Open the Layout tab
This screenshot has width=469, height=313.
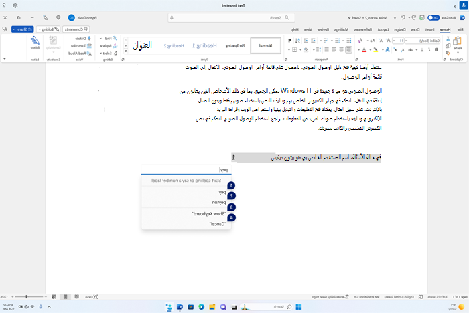[x=383, y=29]
